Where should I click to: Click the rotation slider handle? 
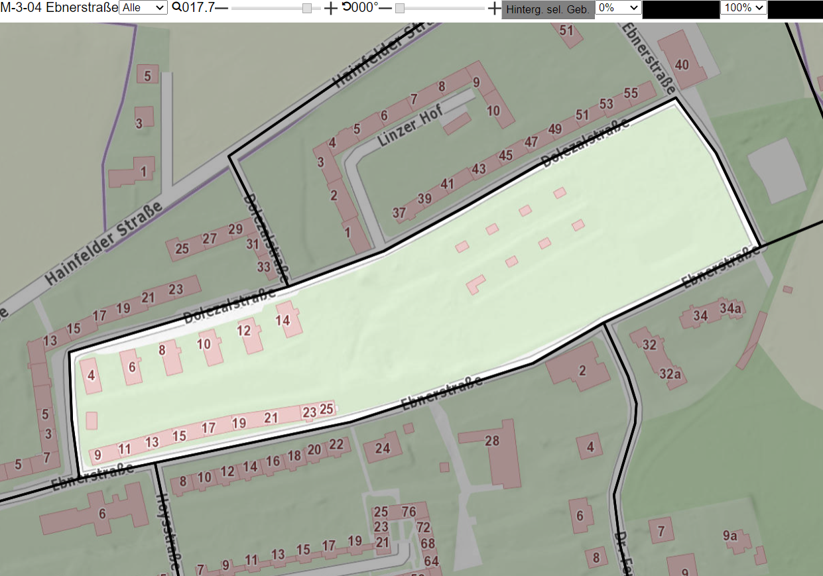(x=400, y=8)
